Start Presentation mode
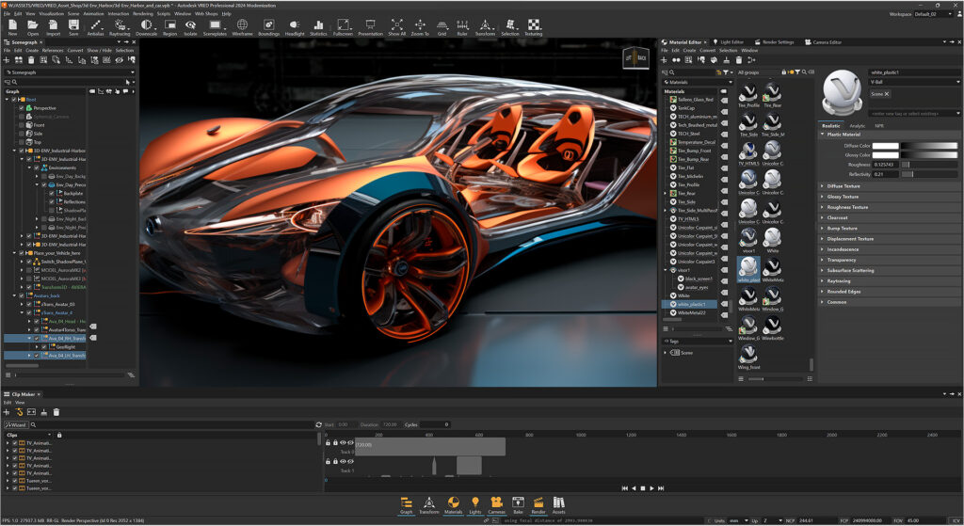This screenshot has width=964, height=526. [x=370, y=25]
